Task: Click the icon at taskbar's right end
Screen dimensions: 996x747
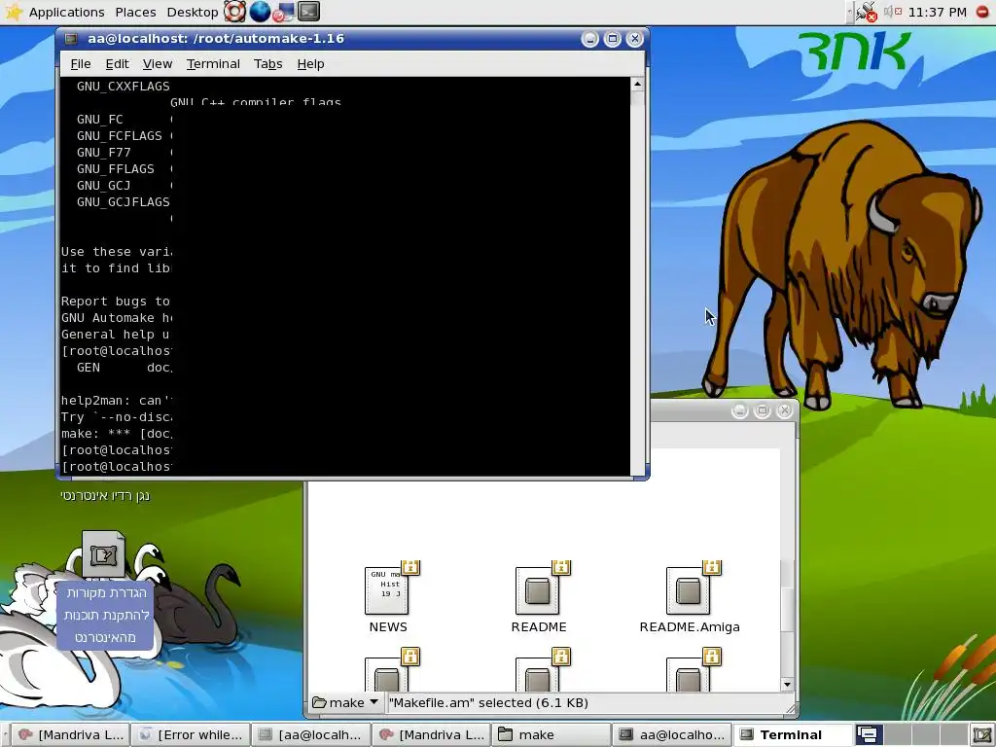Action: (x=982, y=735)
